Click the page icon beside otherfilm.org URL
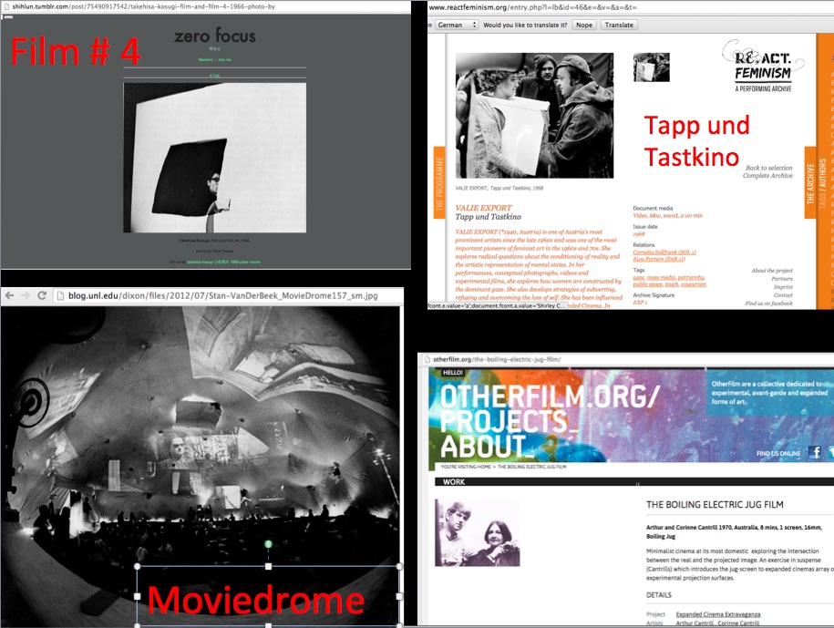 point(426,359)
